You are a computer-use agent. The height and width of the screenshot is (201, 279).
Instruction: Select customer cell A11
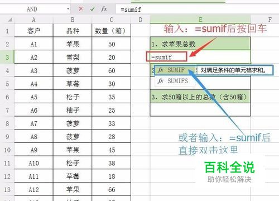click(x=33, y=176)
